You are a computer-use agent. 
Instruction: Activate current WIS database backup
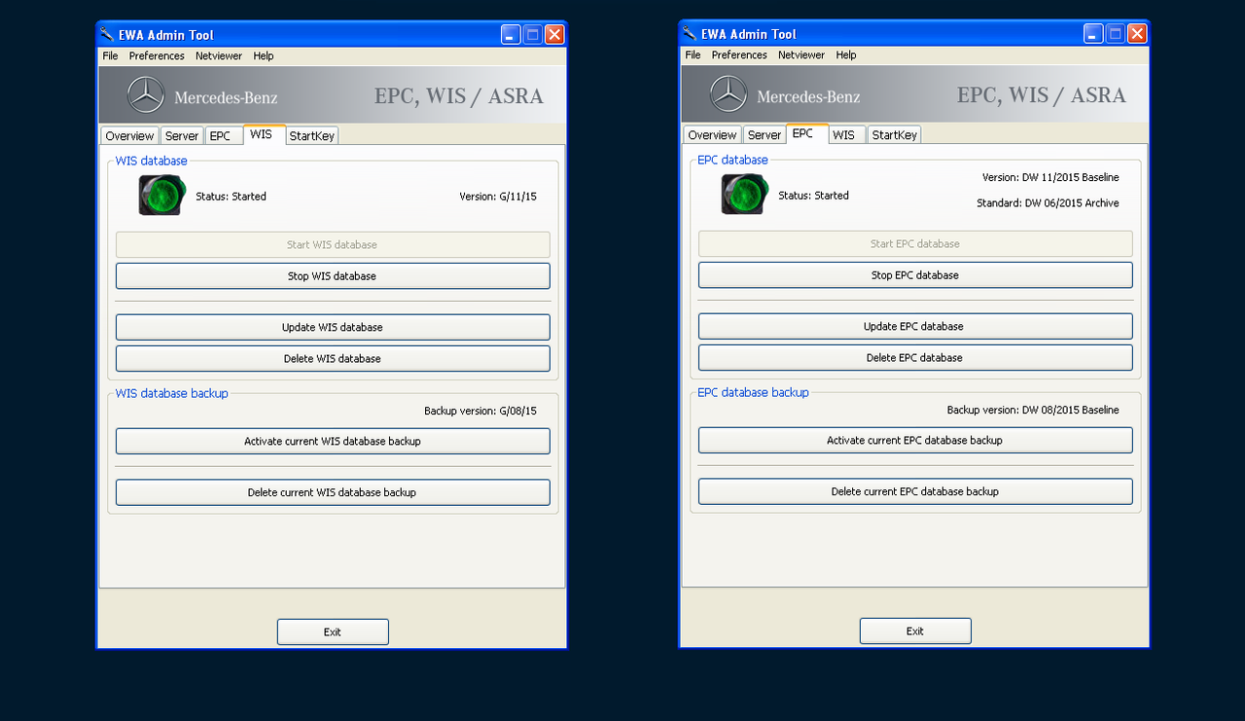[333, 442]
